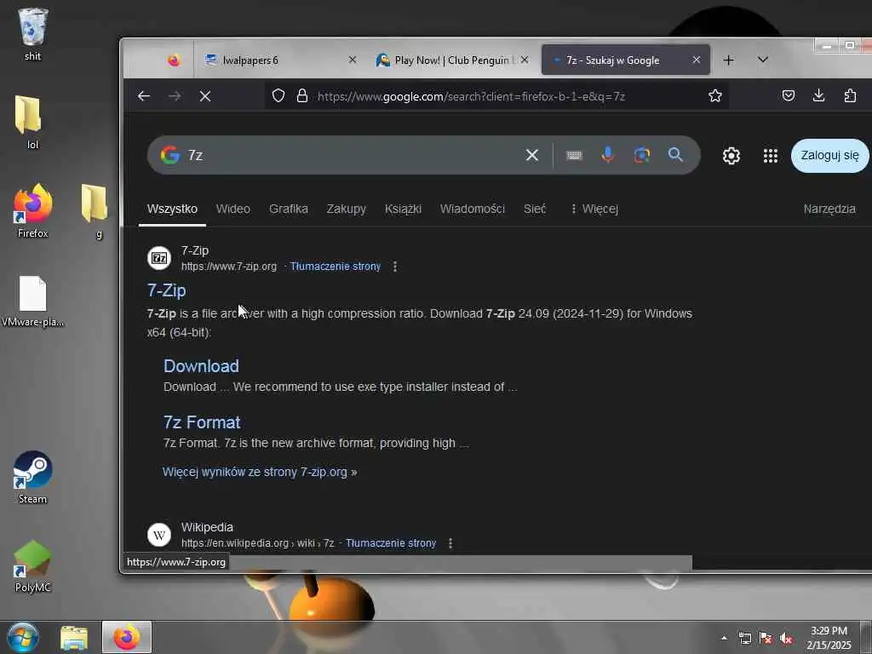Open the on-screen keyboard input tool
Image resolution: width=872 pixels, height=654 pixels.
[x=574, y=155]
